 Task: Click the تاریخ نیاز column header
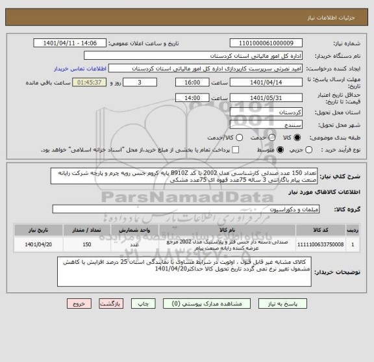(38, 230)
